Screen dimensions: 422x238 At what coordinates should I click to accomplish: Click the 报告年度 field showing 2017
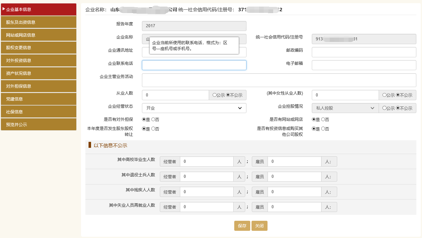pyautogui.click(x=194, y=26)
